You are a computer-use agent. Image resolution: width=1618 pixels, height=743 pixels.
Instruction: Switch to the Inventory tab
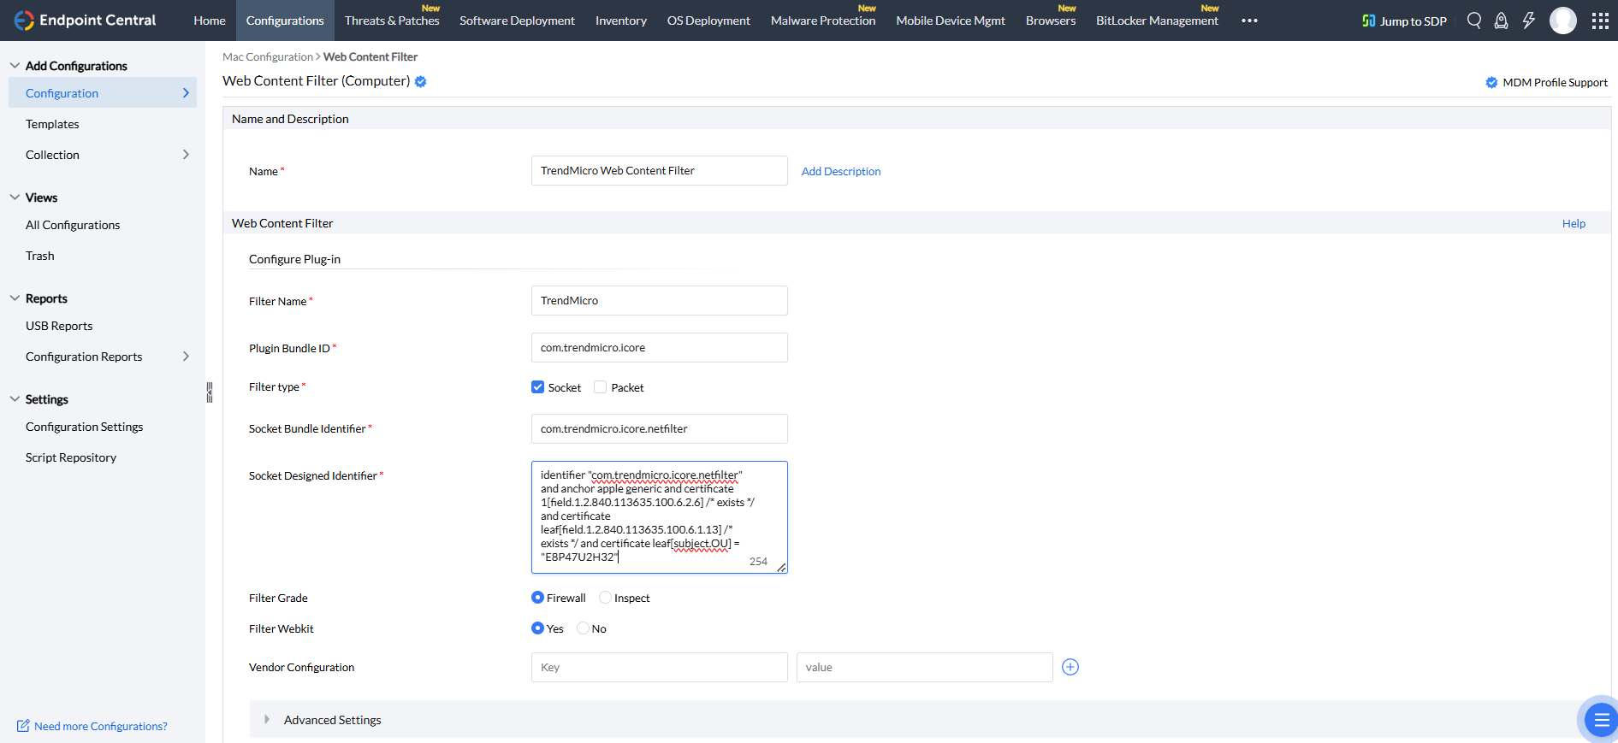point(621,21)
